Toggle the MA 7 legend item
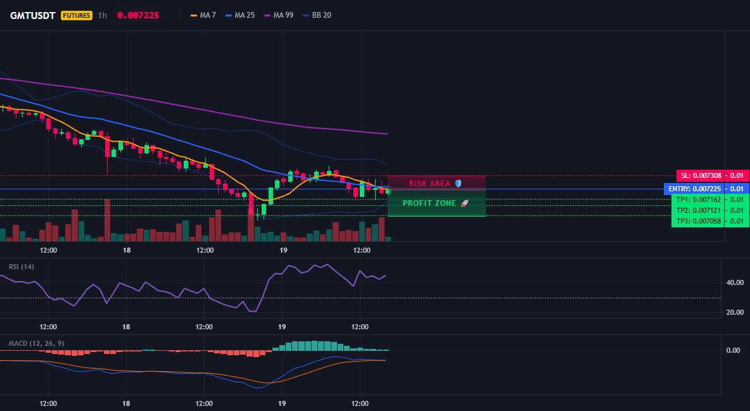The image size is (750, 411). (203, 15)
